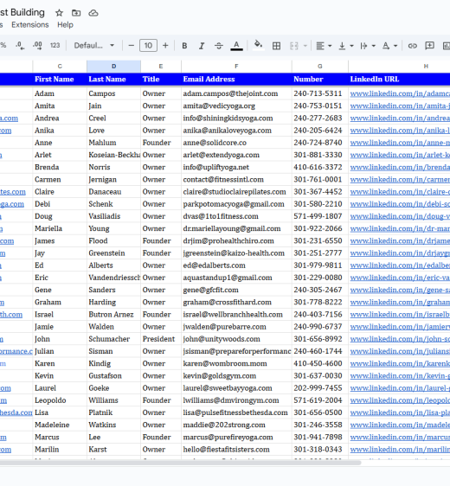
Task: Select last name cell Gustafson
Action: [113, 376]
